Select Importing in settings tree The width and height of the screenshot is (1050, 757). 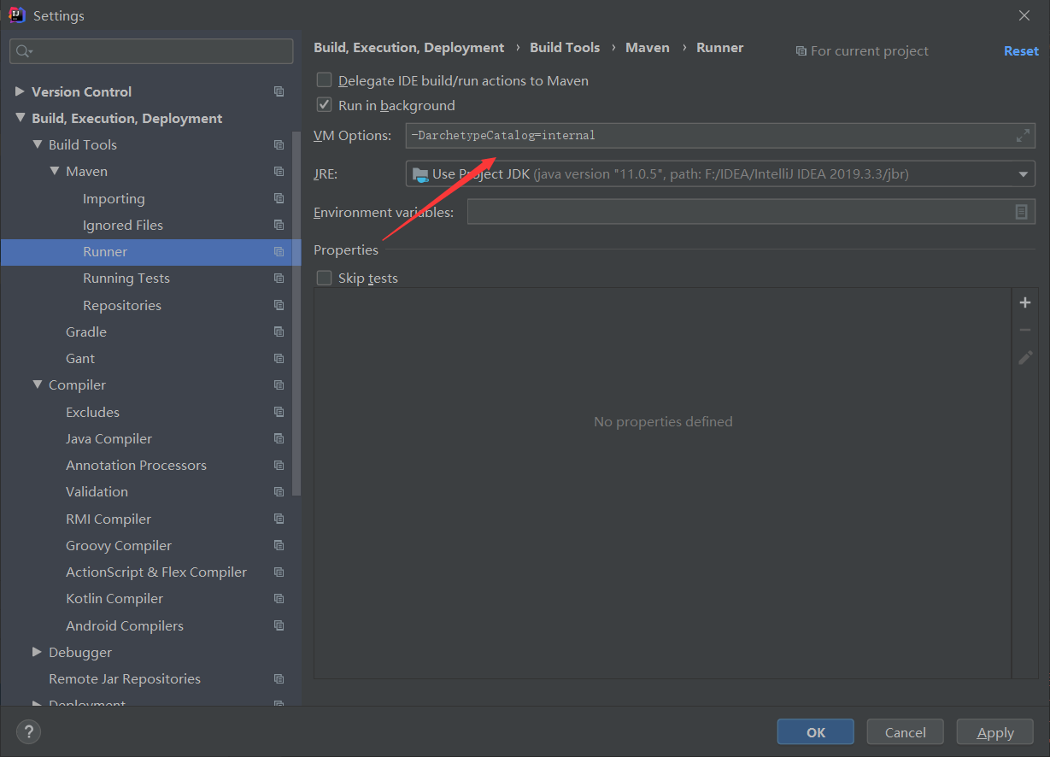point(114,198)
